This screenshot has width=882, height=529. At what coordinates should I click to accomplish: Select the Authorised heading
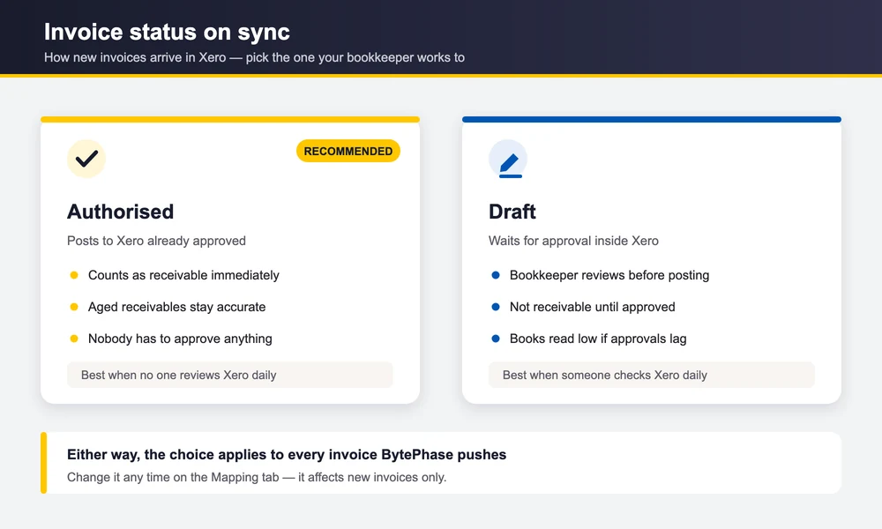[120, 212]
